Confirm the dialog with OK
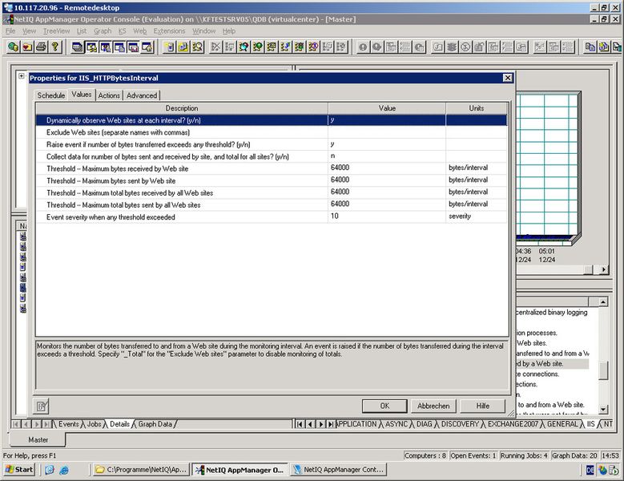 pyautogui.click(x=384, y=406)
